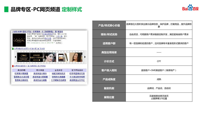
Task: Open the 清润保湿水感面膜 link
Action: (x=40, y=77)
